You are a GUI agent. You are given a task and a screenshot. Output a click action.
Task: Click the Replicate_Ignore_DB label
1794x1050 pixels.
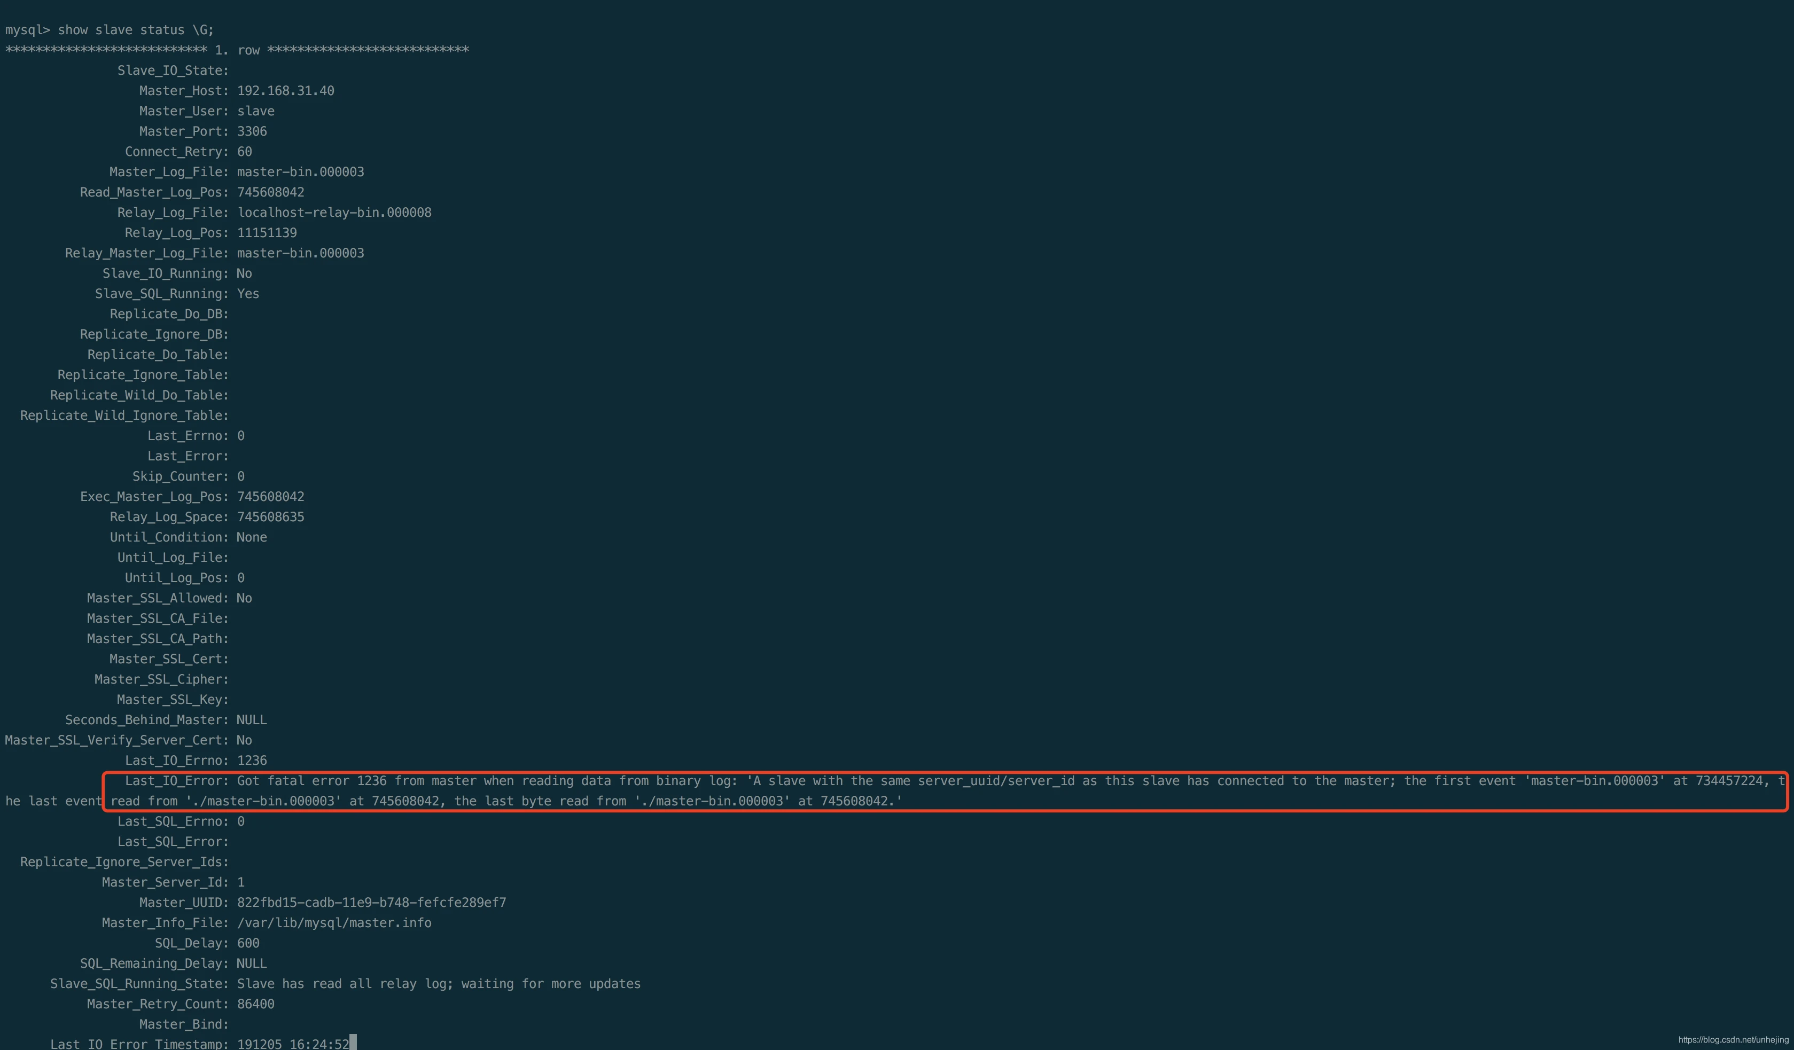tap(154, 334)
